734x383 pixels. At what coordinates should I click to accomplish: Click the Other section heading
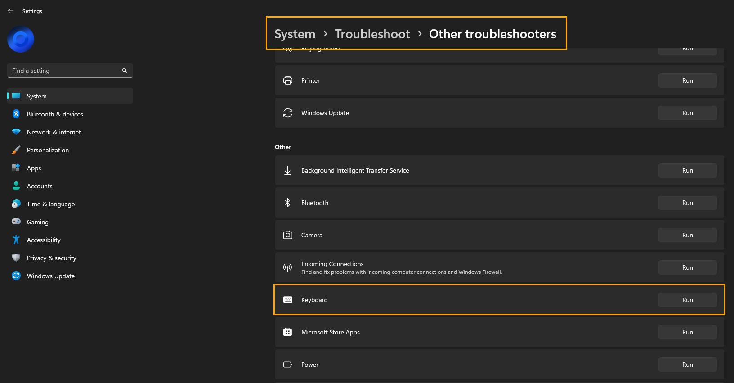283,147
